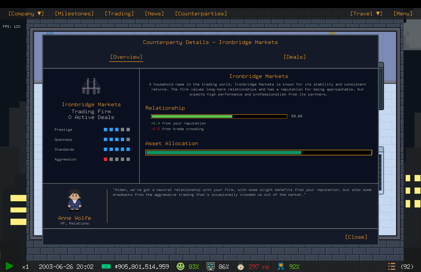Viewport: 421px width, 272px height.
Task: Click Anne Wolfe's character portrait
Action: pos(75,200)
